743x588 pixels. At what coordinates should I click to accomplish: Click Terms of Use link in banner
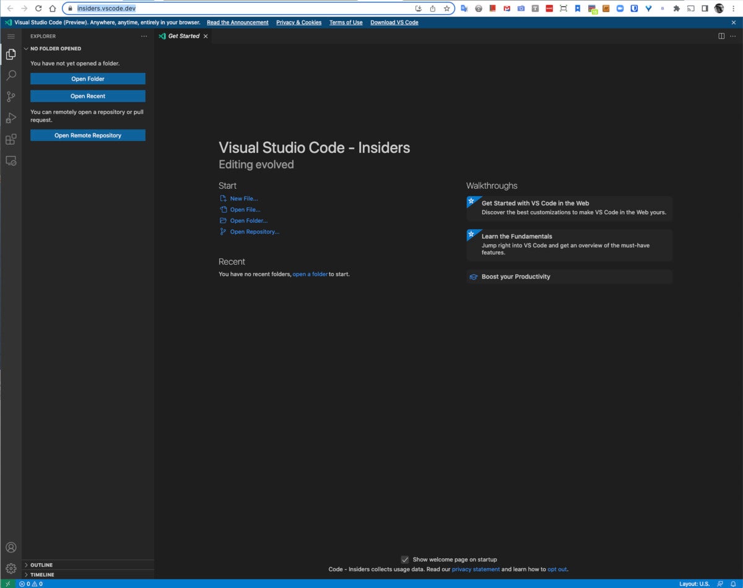click(x=346, y=22)
